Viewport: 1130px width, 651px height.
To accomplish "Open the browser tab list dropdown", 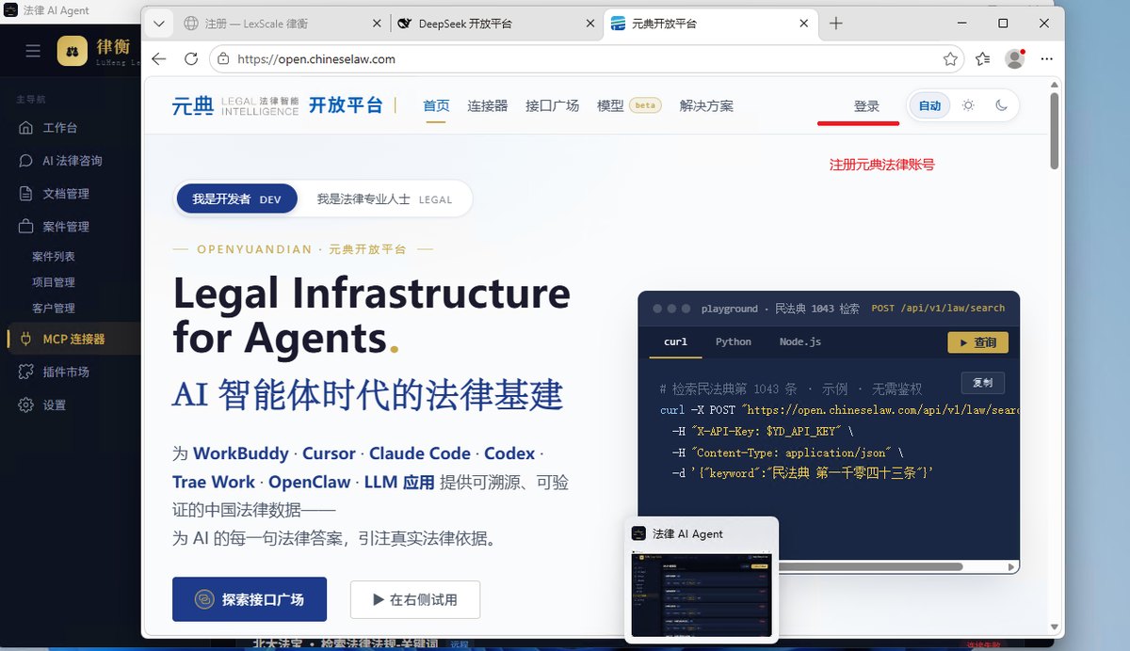I will tap(158, 24).
